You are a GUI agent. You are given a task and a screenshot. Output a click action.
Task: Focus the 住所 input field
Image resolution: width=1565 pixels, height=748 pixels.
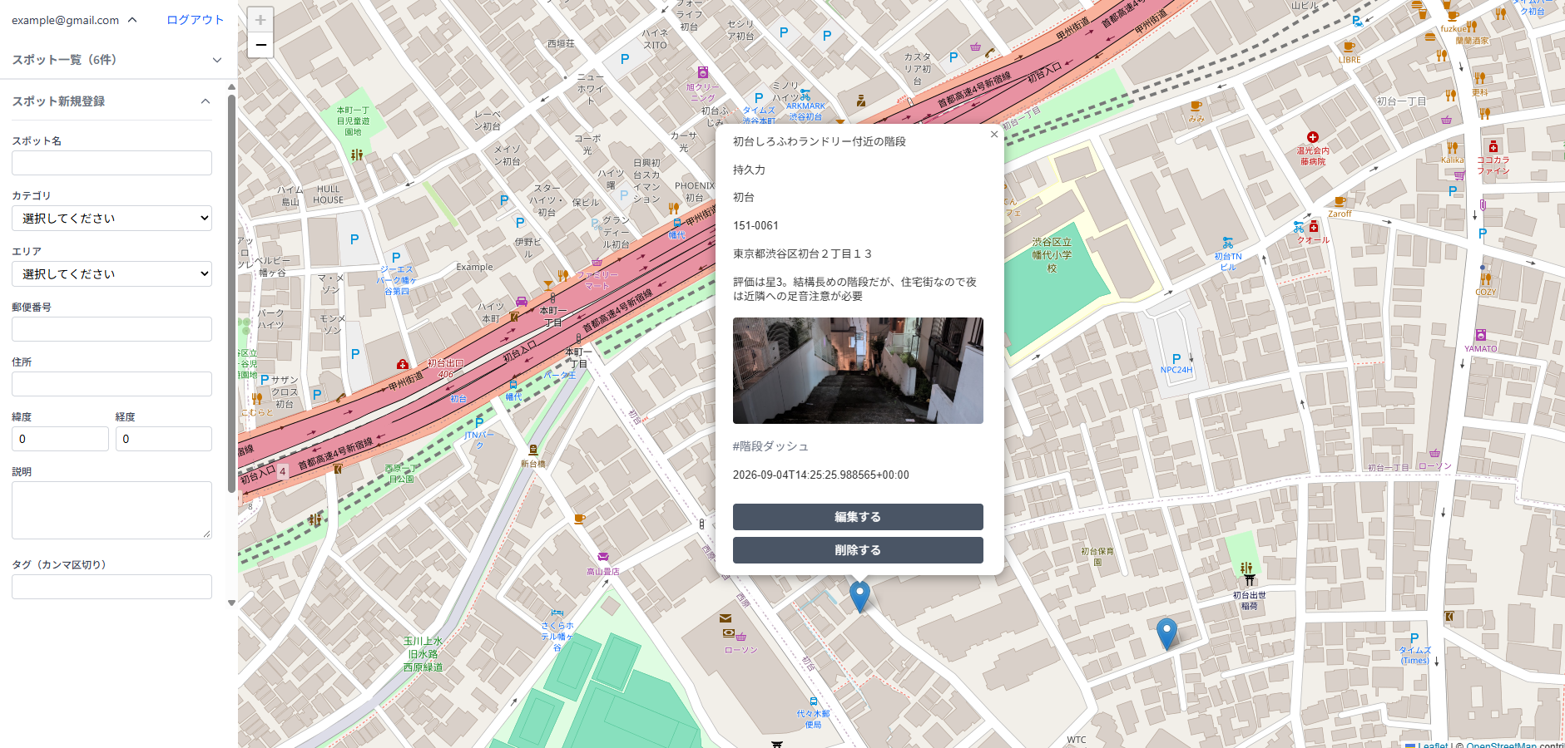(111, 384)
